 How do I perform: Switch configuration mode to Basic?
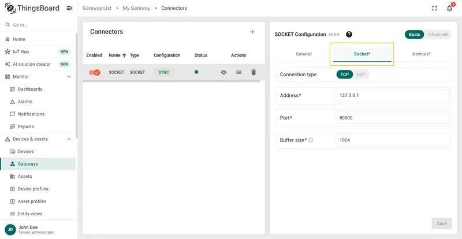pos(414,35)
